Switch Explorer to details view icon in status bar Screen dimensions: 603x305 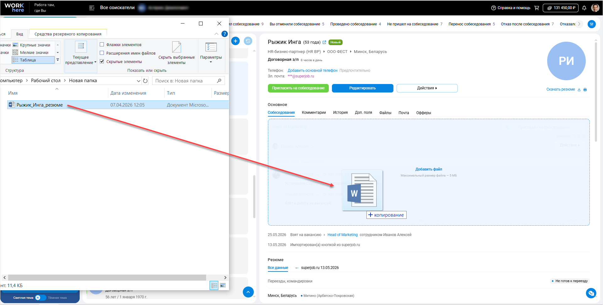[214, 286]
